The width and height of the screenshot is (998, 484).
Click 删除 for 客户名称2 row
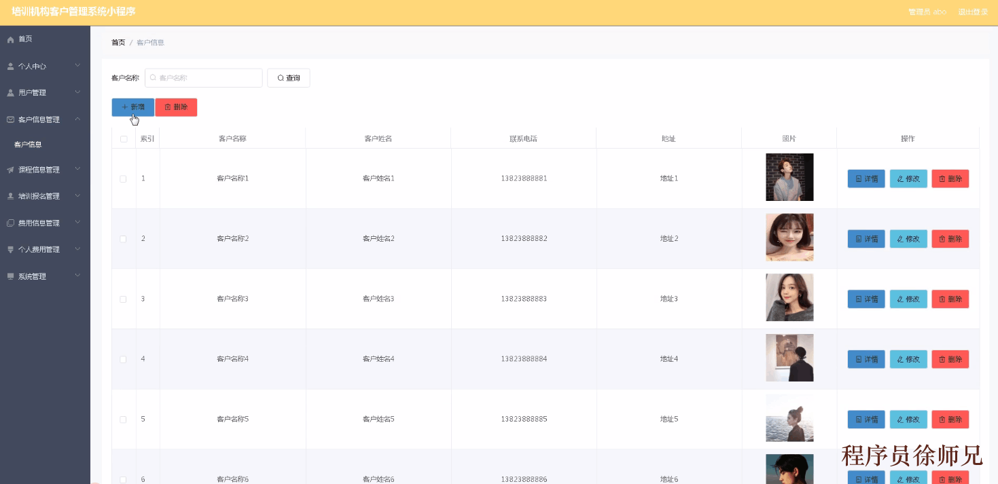click(950, 239)
